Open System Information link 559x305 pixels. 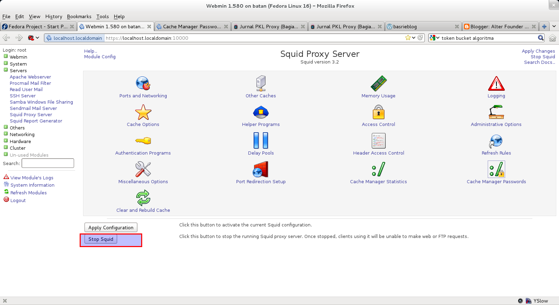click(x=32, y=185)
